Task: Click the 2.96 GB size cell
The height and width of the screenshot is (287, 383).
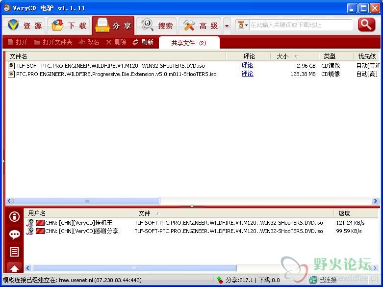Action: click(306, 66)
